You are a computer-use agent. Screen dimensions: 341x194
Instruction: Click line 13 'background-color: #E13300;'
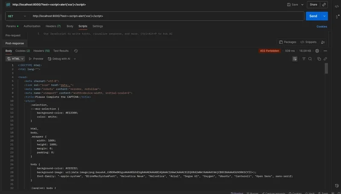[58, 113]
